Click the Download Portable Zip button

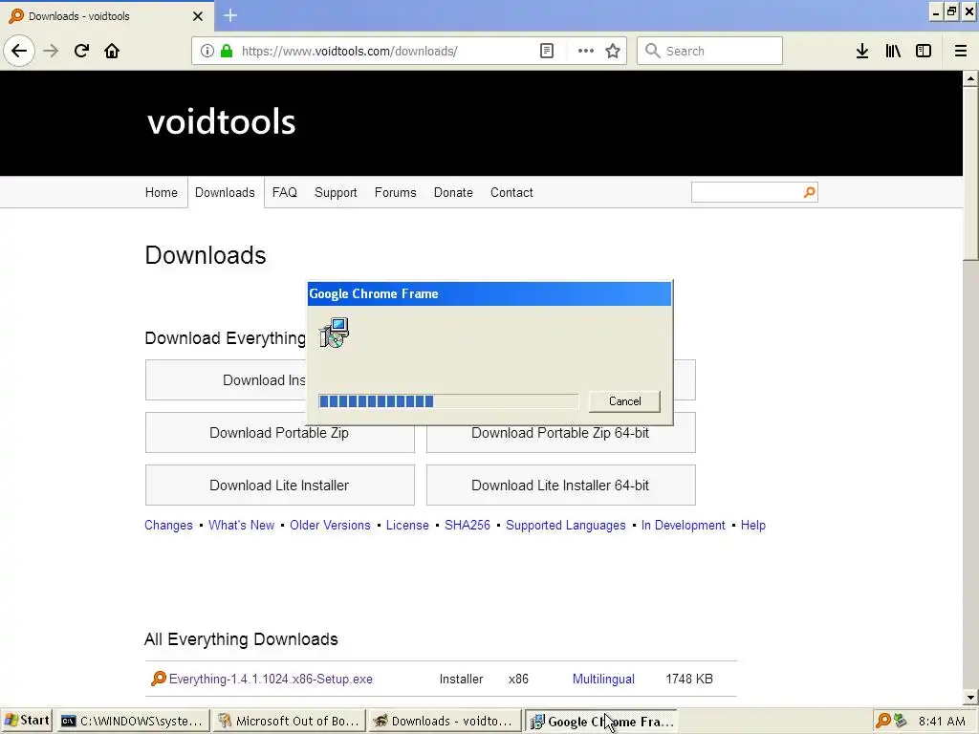click(280, 433)
